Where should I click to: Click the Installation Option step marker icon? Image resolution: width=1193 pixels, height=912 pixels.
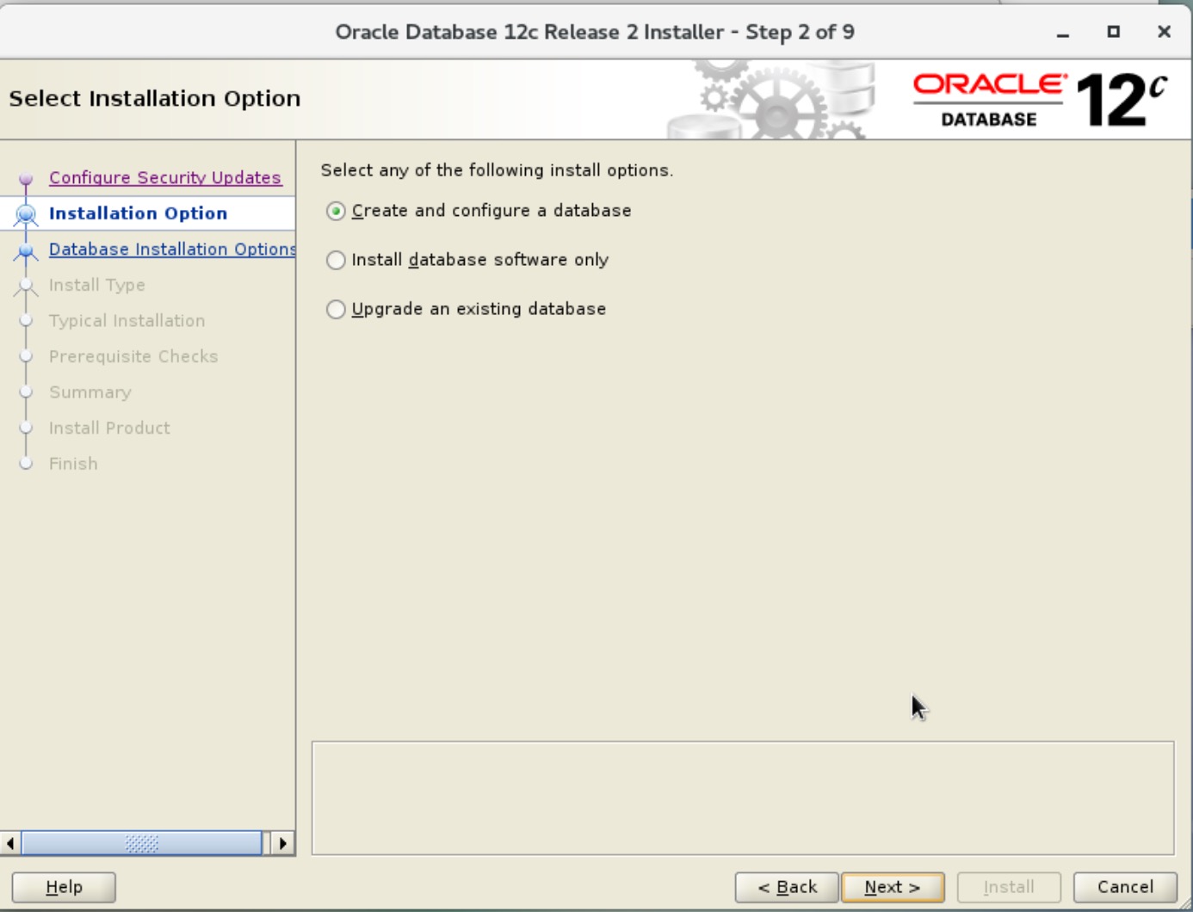[x=26, y=214]
